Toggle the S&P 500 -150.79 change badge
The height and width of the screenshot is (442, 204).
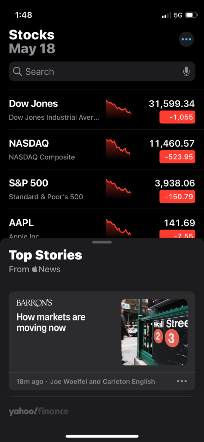177,197
